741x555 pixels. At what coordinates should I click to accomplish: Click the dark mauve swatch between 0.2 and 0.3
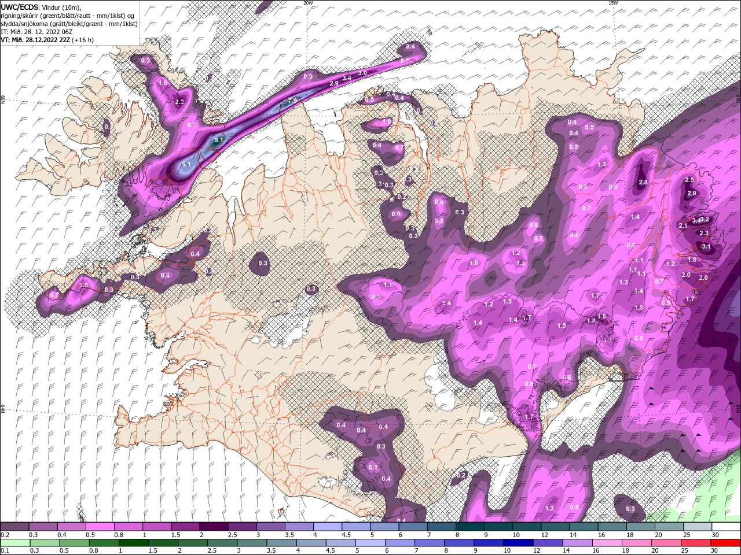(x=15, y=527)
